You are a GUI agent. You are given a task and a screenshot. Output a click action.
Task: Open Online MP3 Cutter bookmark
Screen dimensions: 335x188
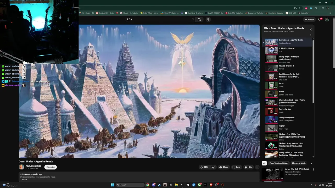169,13
